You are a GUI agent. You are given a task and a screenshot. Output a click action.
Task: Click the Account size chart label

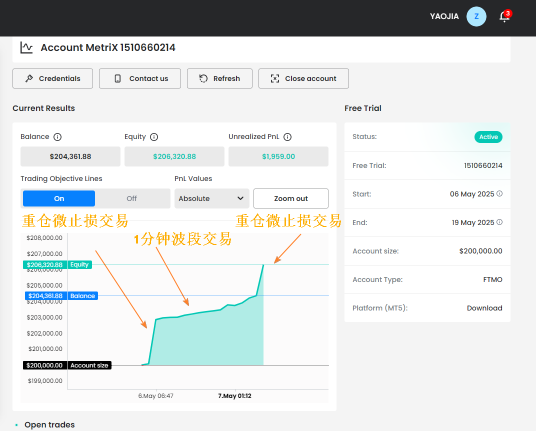(x=89, y=365)
